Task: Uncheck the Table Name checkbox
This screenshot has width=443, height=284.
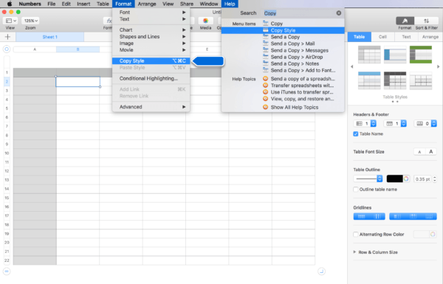Action: pyautogui.click(x=355, y=134)
